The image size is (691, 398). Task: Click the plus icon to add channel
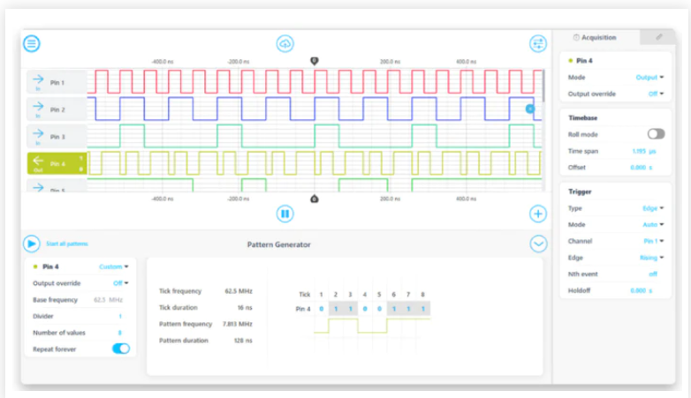(x=537, y=214)
